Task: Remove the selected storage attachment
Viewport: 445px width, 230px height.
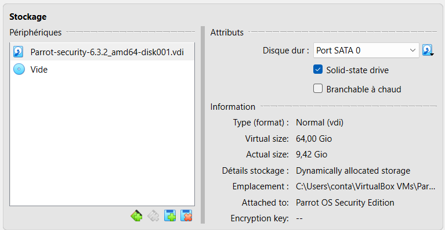Action: click(186, 216)
